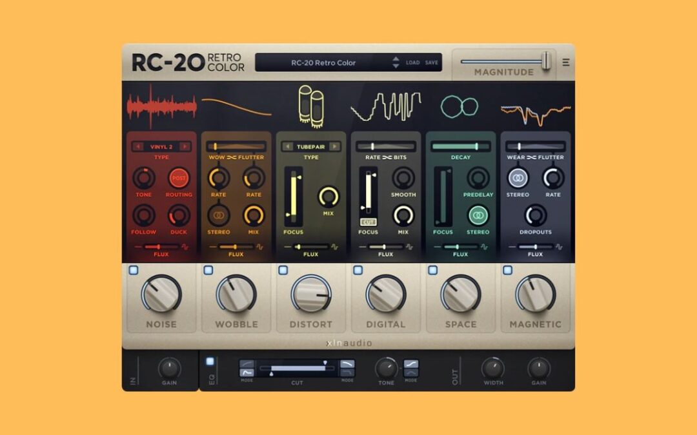This screenshot has width=697, height=435.
Task: Click the red Noise waveform display
Action: (161, 106)
